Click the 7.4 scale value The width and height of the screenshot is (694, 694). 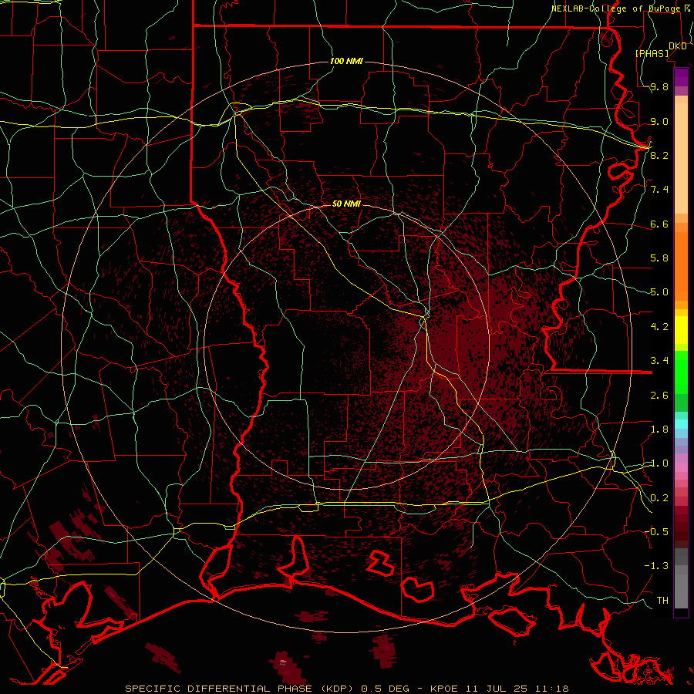(x=659, y=190)
